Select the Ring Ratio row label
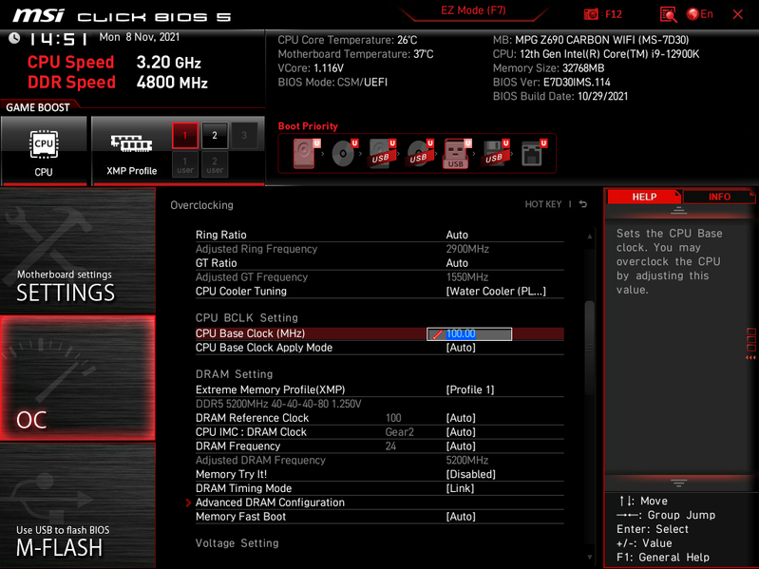This screenshot has width=759, height=569. (x=220, y=235)
